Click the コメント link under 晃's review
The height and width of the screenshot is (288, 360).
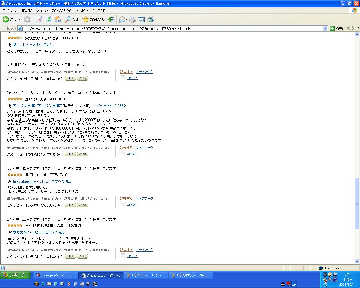coord(132,78)
